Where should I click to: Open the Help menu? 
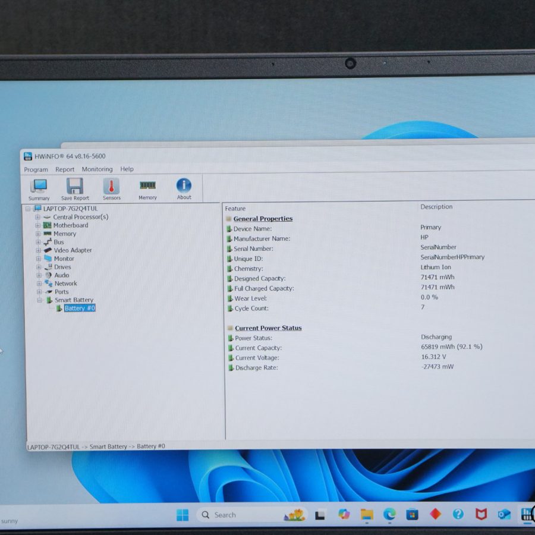[127, 169]
